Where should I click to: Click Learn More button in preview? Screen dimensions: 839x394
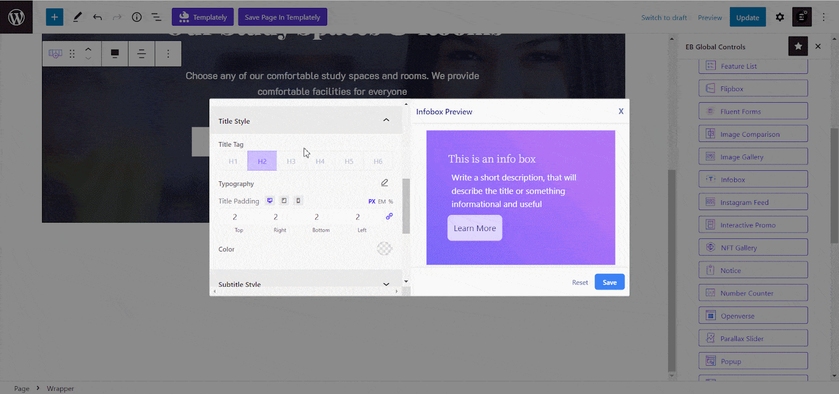(x=475, y=228)
